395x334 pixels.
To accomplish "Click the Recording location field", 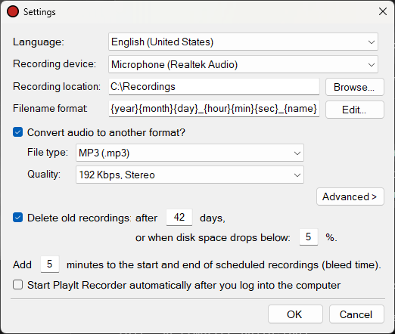I will click(214, 87).
